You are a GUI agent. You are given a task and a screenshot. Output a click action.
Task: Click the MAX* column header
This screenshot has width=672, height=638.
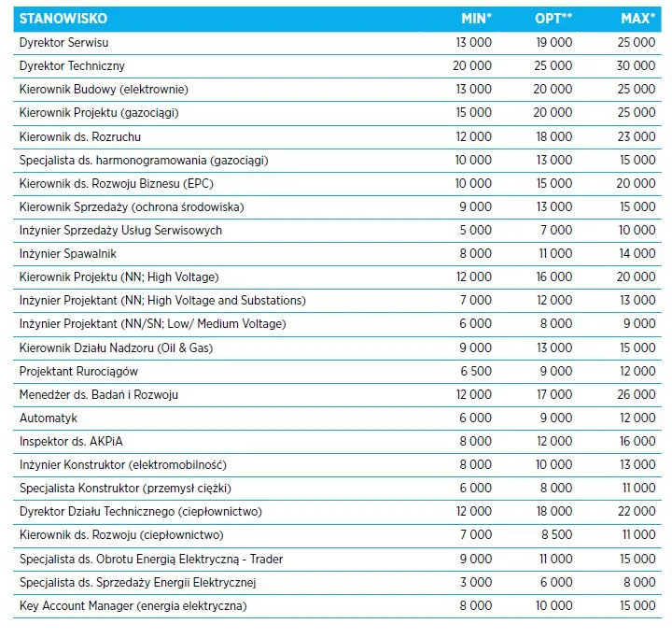click(637, 19)
